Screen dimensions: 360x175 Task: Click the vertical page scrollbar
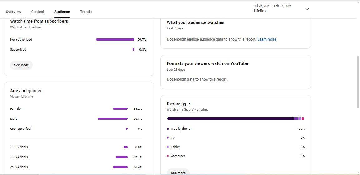[x=358, y=82]
